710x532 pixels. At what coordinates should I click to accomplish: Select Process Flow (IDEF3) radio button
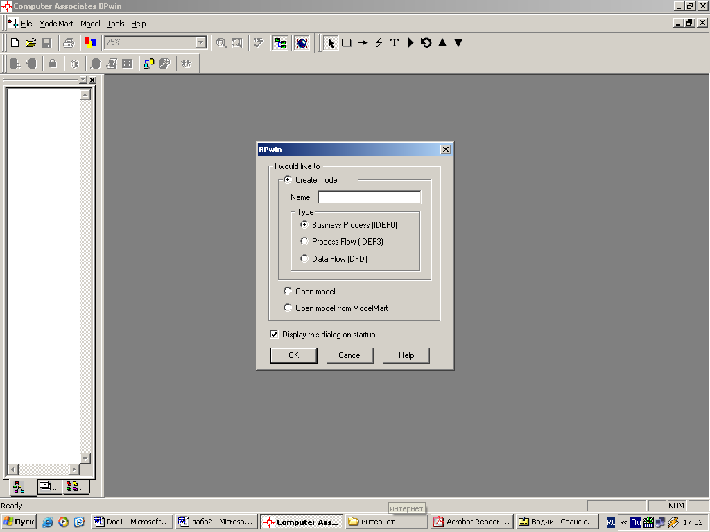(304, 242)
